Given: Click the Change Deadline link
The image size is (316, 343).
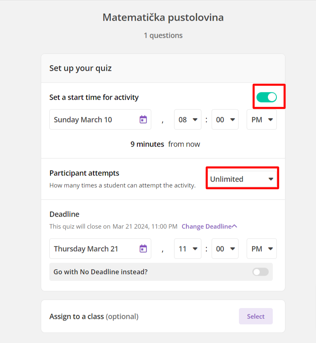Looking at the screenshot, I should click(x=206, y=226).
